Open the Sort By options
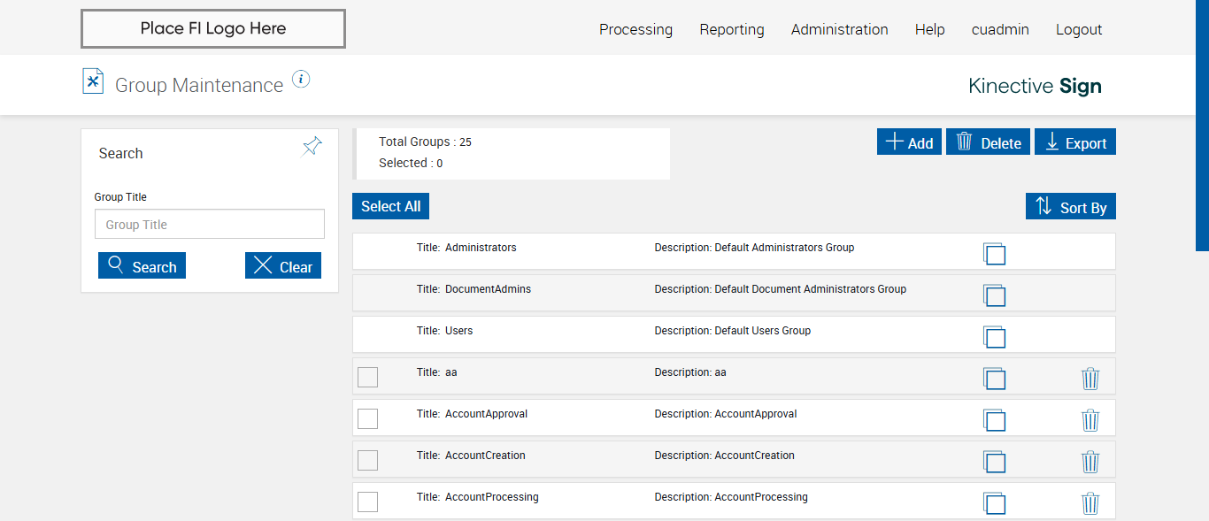This screenshot has height=521, width=1209. click(x=1071, y=207)
